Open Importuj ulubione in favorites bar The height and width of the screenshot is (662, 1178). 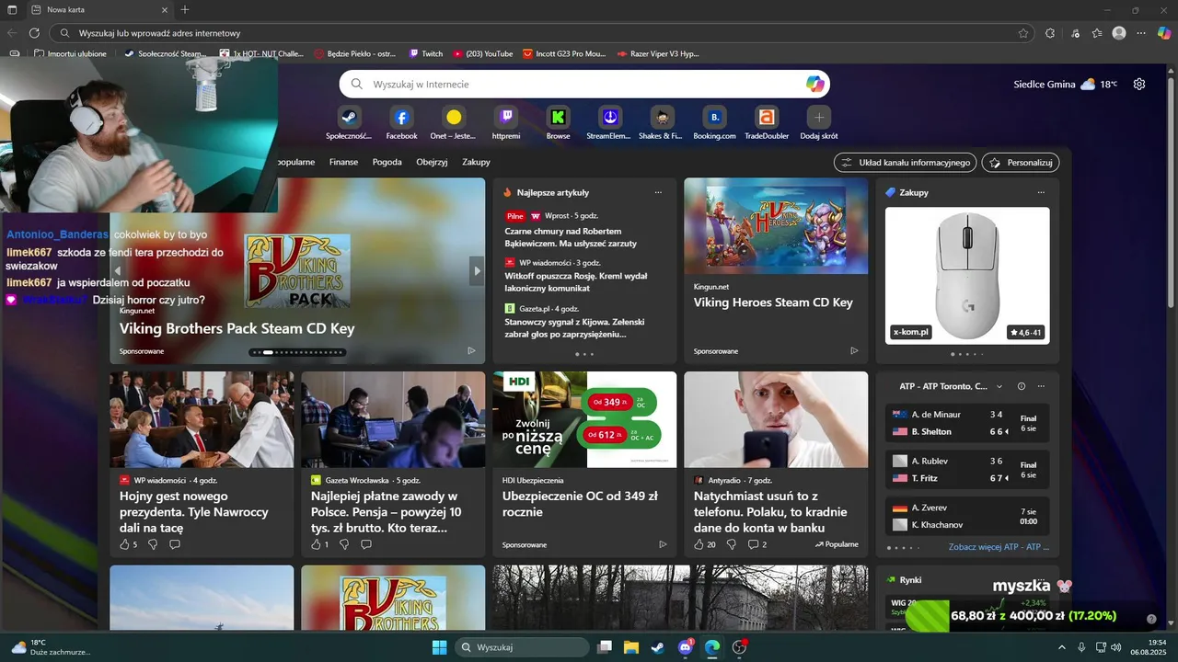tap(70, 53)
